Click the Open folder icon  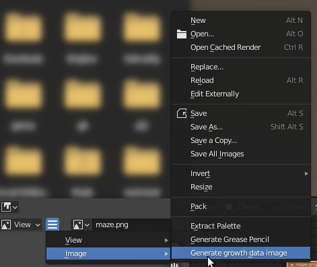(181, 34)
